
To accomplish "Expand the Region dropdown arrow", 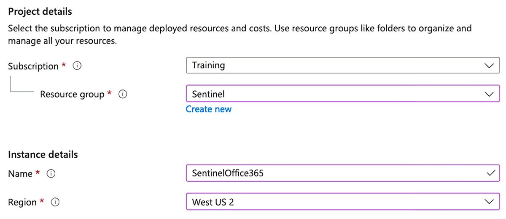I will 489,202.
